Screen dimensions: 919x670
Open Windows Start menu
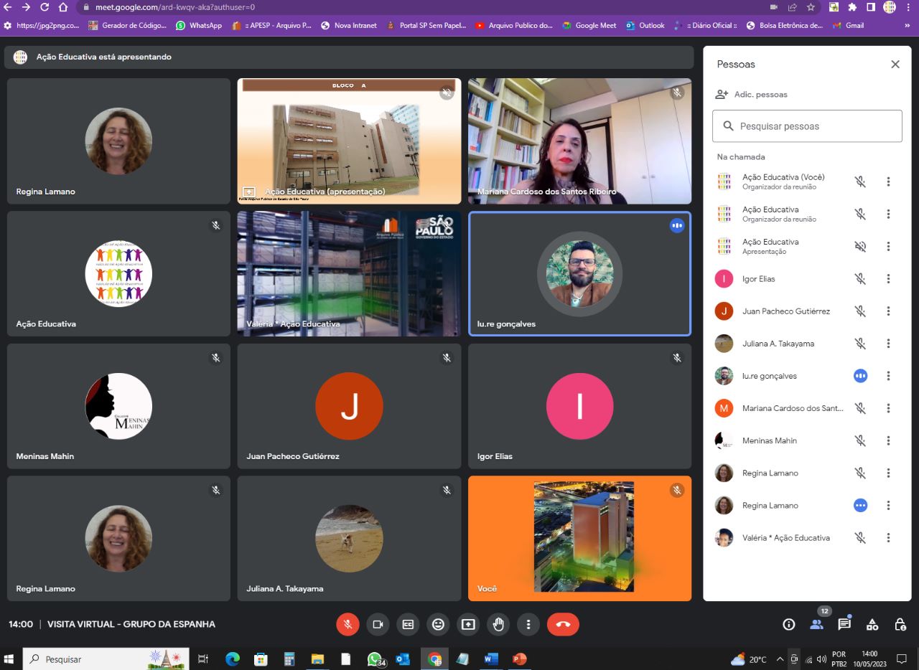click(x=10, y=659)
